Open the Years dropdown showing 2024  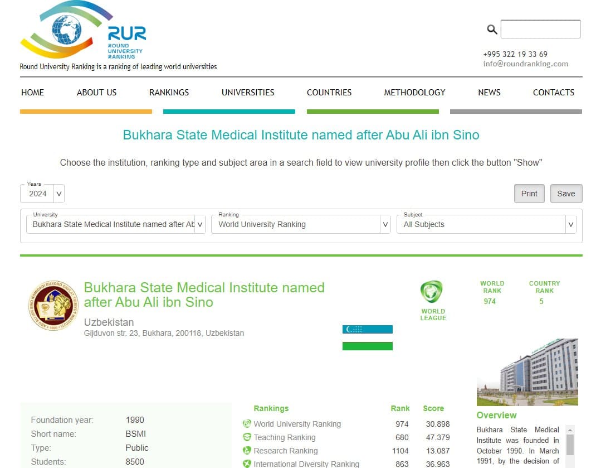click(x=42, y=194)
